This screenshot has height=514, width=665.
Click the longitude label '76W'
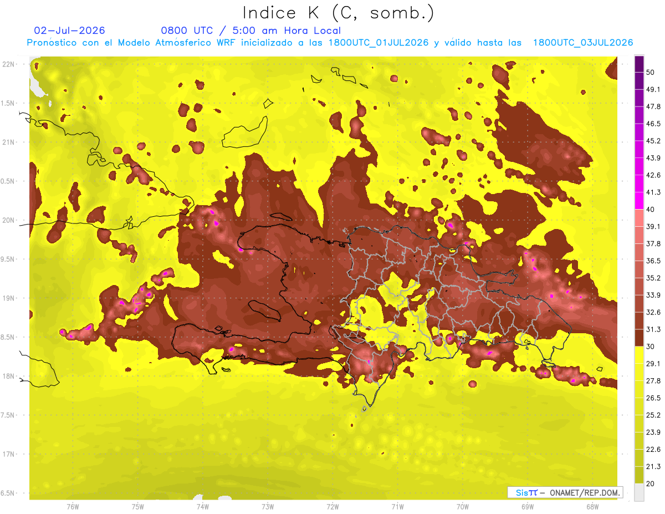[73, 507]
